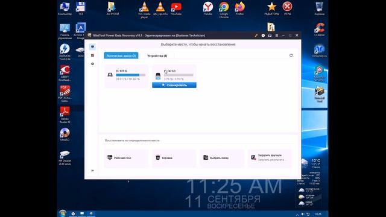Open PDF-XChange Editor shortcut
386x217 pixels.
pos(65,94)
